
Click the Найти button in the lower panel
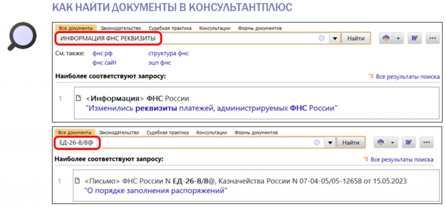[351, 142]
